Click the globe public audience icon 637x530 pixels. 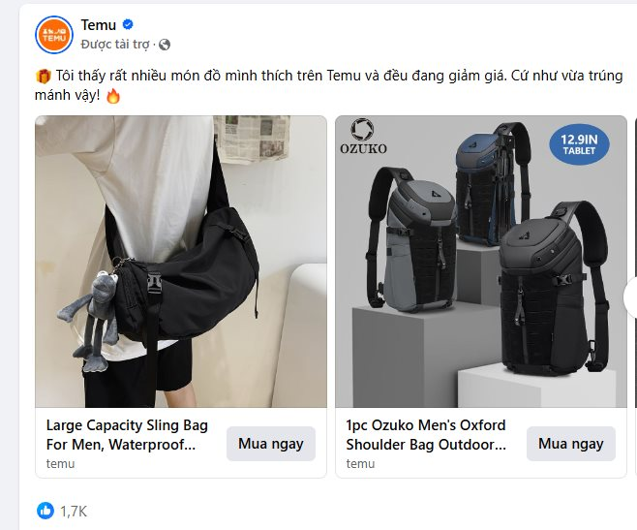click(x=165, y=45)
